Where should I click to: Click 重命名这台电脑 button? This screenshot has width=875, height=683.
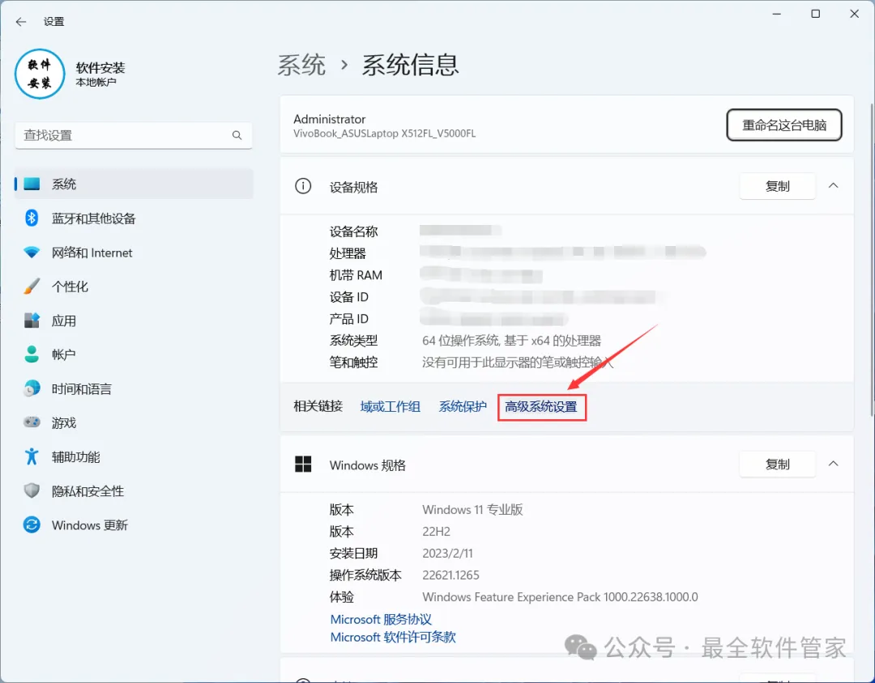tap(784, 125)
